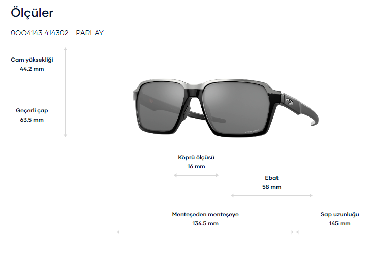This screenshot has width=369, height=263.
Task: Click the Oakley logo on the sunglasses temple
Action: (290, 101)
